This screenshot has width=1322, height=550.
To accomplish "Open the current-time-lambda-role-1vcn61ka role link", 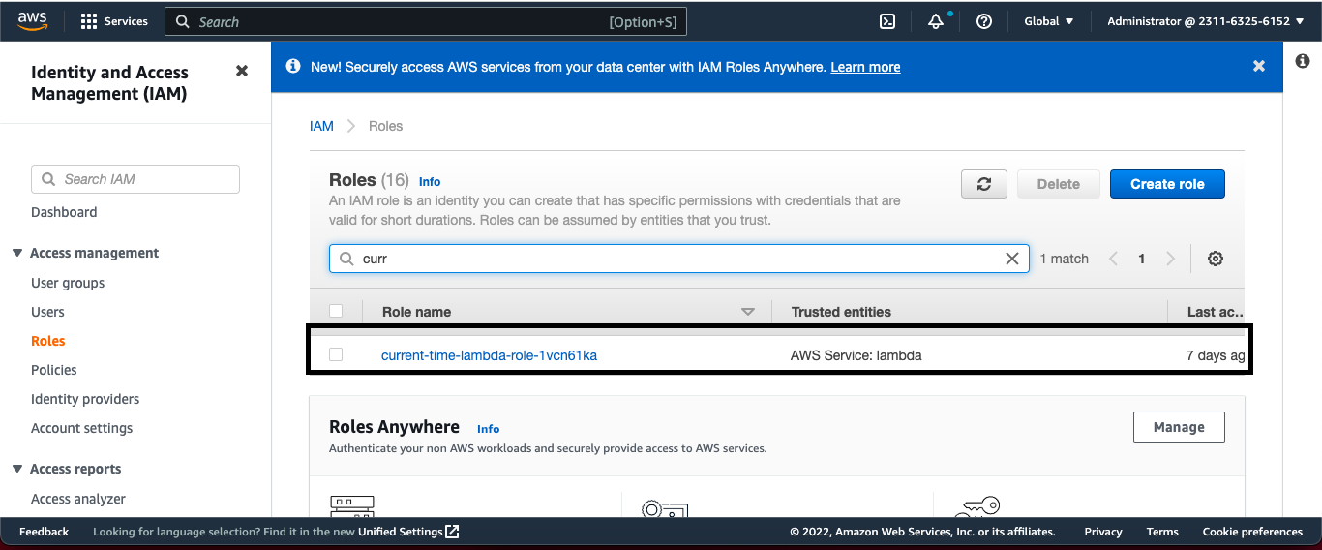I will coord(489,355).
